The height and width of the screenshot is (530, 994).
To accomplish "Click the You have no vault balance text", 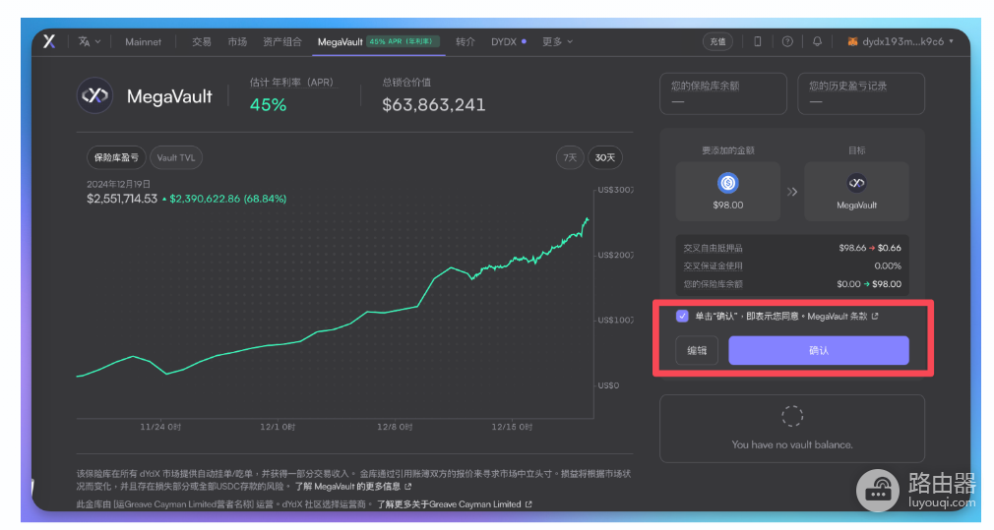I will pyautogui.click(x=792, y=444).
